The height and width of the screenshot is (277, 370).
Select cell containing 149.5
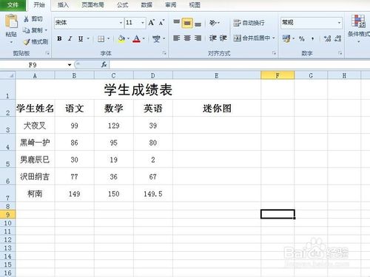tap(153, 194)
